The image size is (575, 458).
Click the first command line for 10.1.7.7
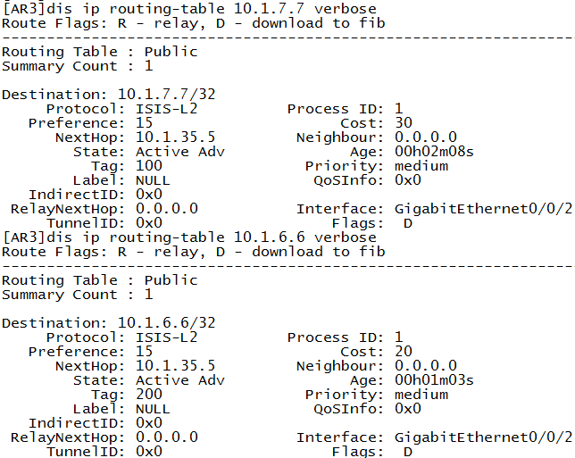pos(189,9)
